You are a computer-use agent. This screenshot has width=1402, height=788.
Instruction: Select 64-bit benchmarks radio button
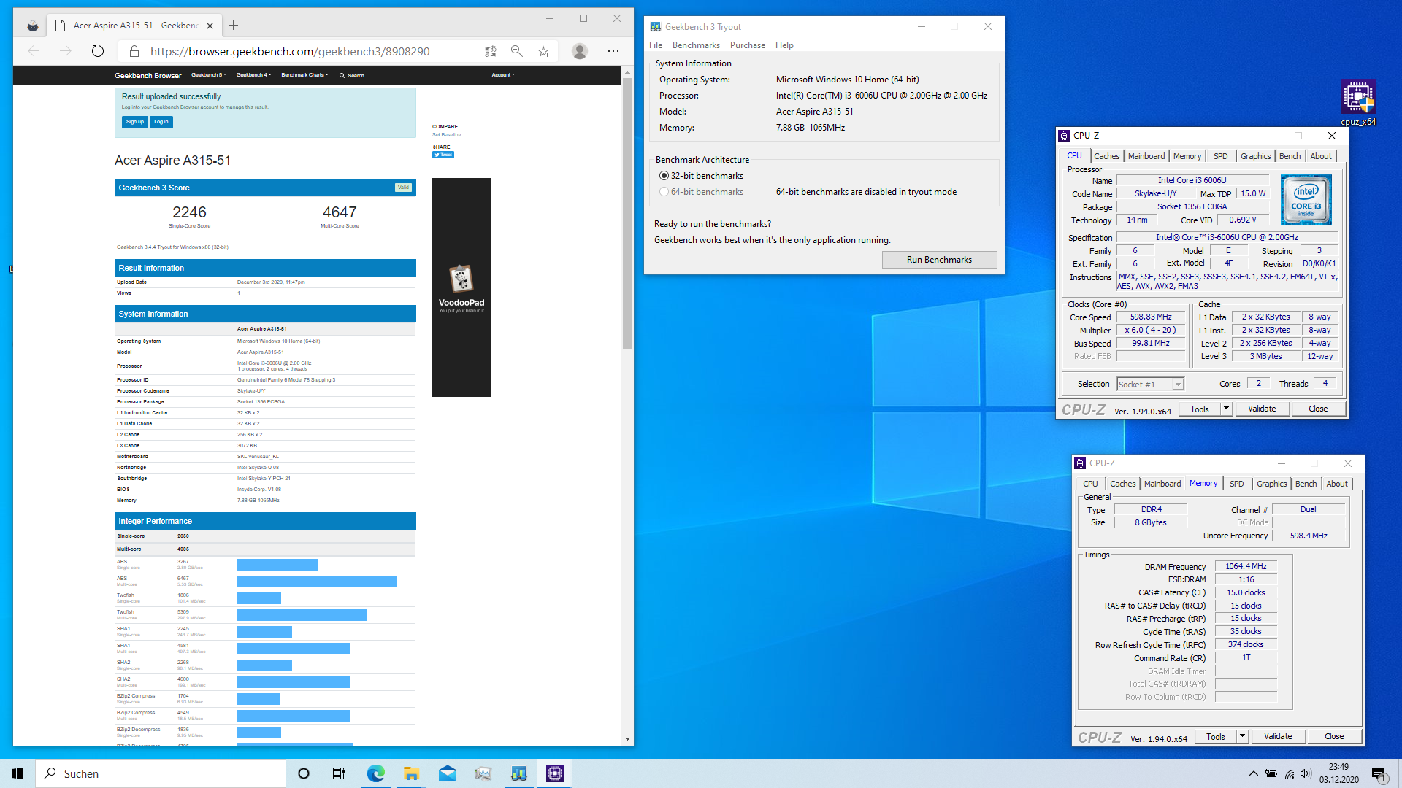[664, 192]
